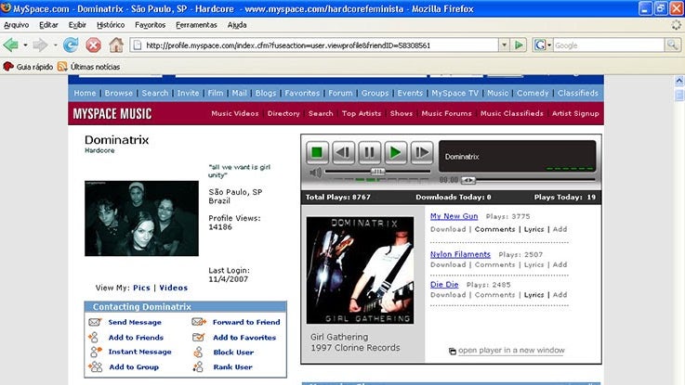
Task: Reload the page with the refresh icon
Action: (x=71, y=45)
